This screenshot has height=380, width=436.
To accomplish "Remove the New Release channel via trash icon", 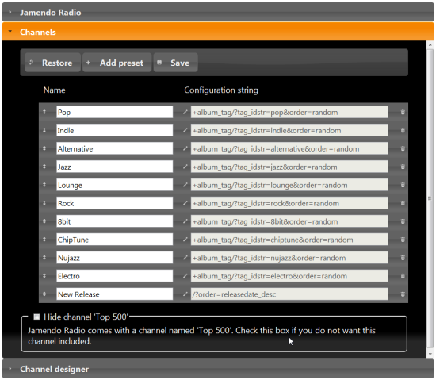I will pos(403,294).
